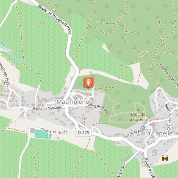Viewport: 178px width, 178px height.
Task: Click the Chemin du Stade label
Action: click(x=54, y=131)
